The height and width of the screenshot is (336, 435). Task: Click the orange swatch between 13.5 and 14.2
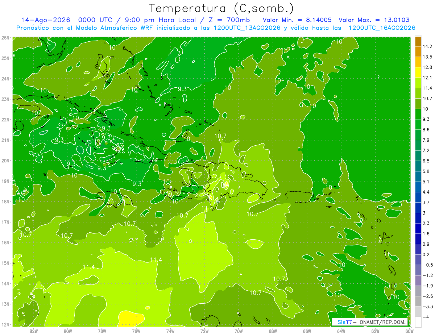coord(418,52)
